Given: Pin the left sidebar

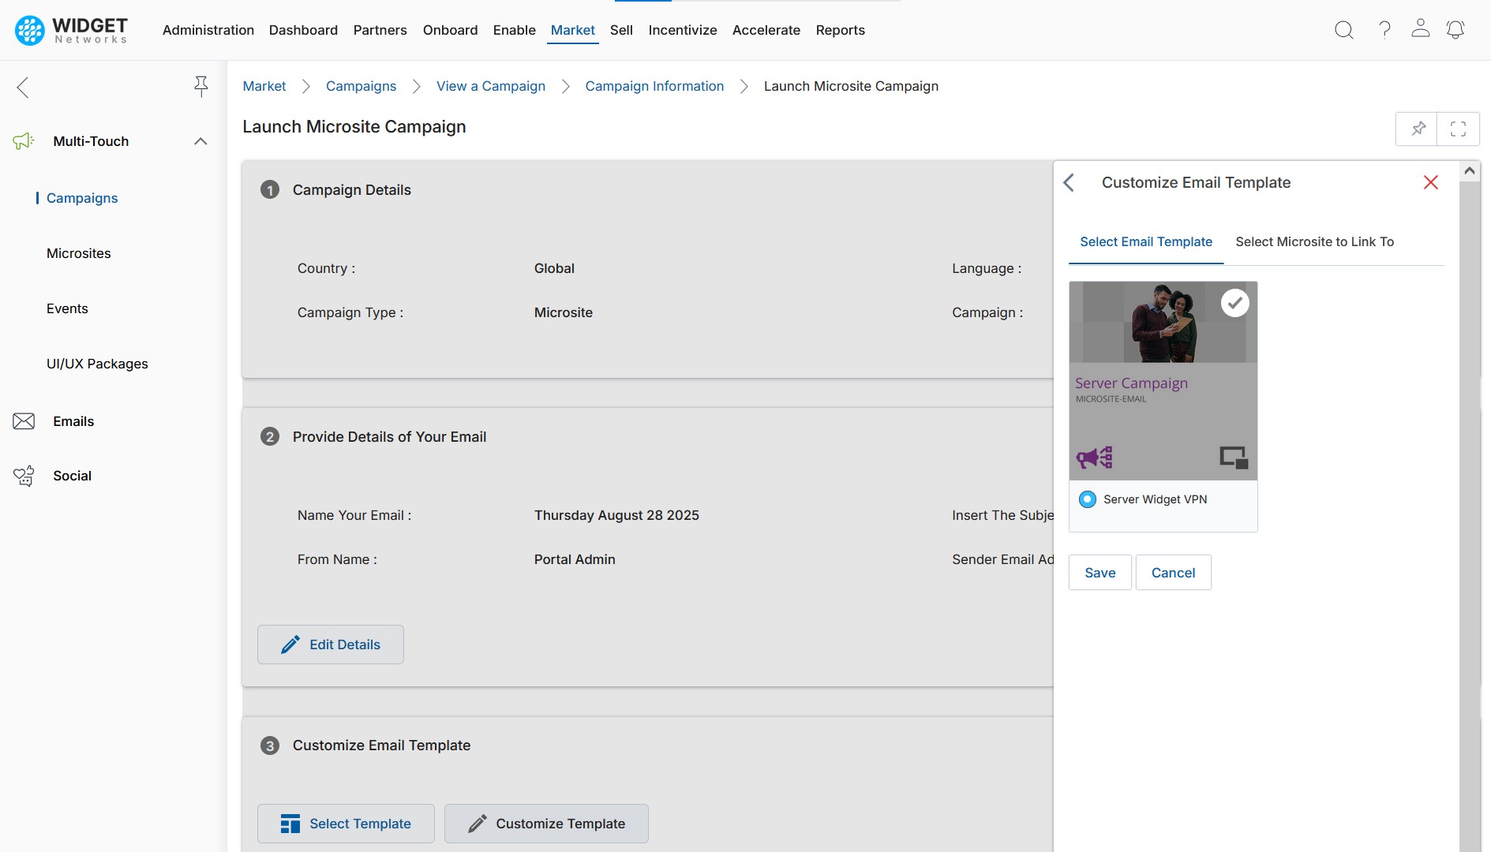Looking at the screenshot, I should click(201, 86).
